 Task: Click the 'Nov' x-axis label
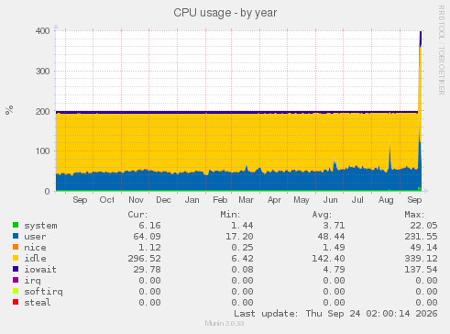pyautogui.click(x=136, y=200)
